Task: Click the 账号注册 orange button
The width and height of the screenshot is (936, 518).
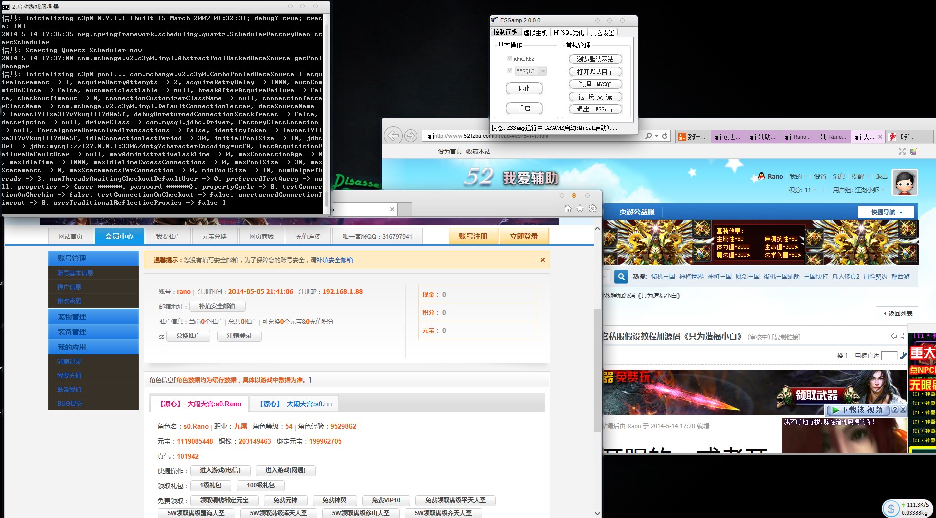Action: pyautogui.click(x=473, y=236)
